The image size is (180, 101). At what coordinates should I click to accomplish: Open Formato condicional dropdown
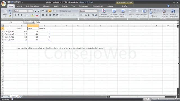point(104,13)
